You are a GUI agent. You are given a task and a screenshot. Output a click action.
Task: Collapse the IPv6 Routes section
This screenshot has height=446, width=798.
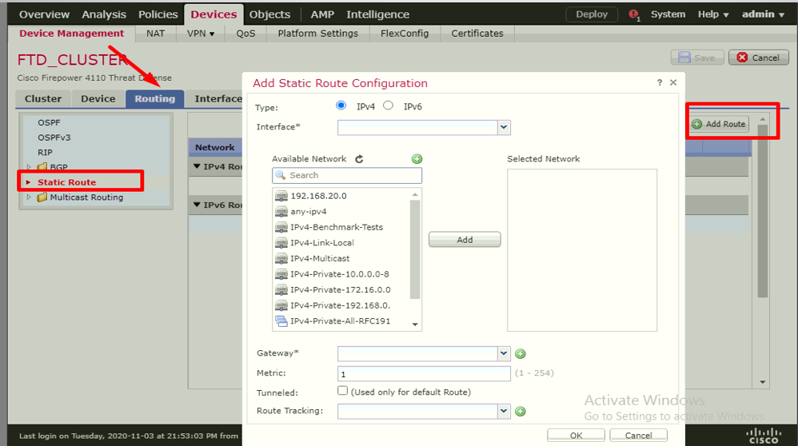click(x=197, y=205)
